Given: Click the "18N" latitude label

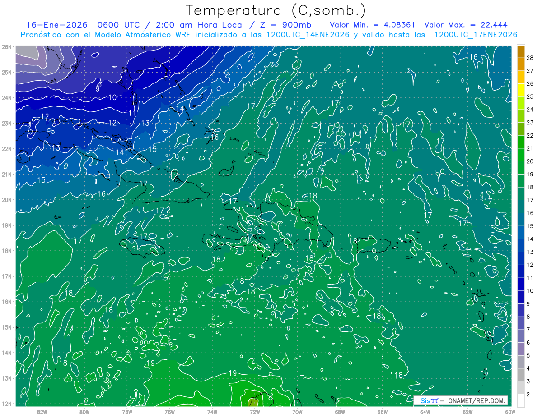Looking at the screenshot, I should pos(7,251).
